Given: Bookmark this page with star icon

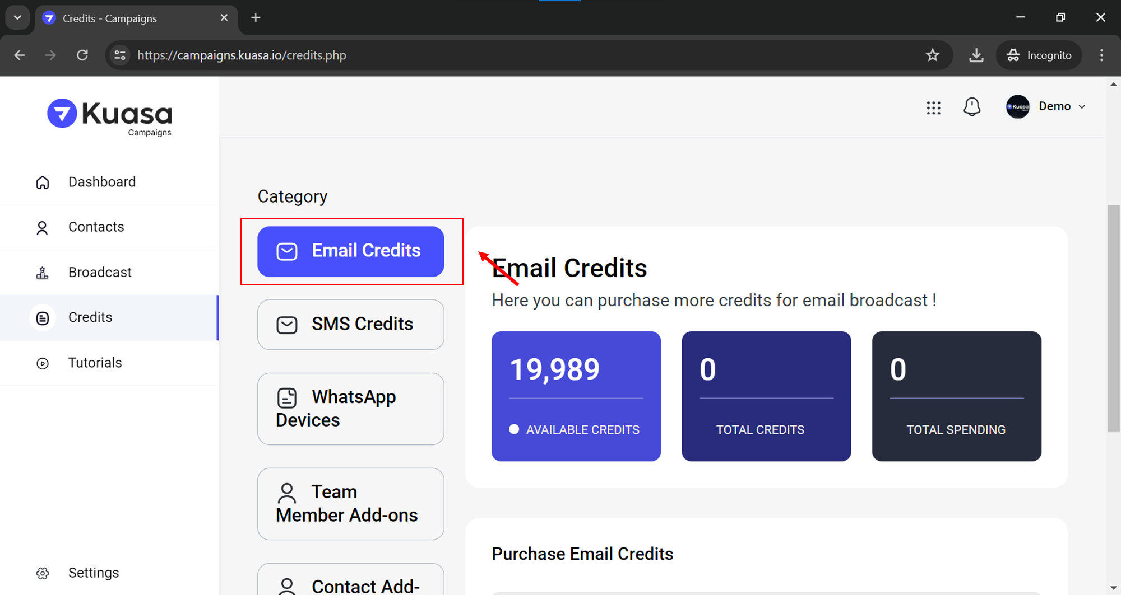Looking at the screenshot, I should tap(932, 55).
